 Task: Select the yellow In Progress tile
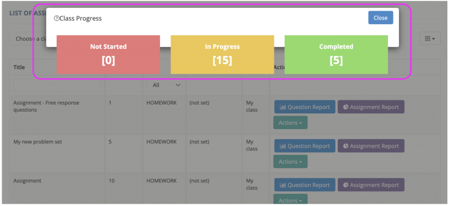pyautogui.click(x=222, y=54)
